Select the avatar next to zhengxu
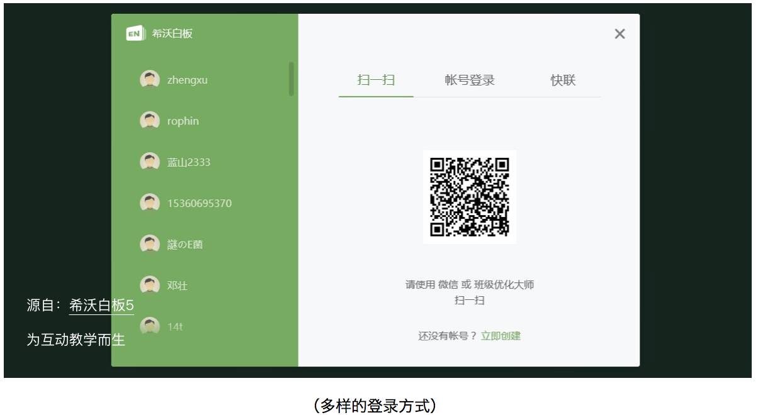This screenshot has width=758, height=415. pos(149,80)
